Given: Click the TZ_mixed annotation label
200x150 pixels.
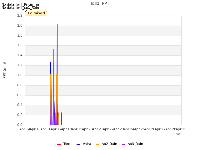Looking at the screenshot, I should [x=36, y=13].
